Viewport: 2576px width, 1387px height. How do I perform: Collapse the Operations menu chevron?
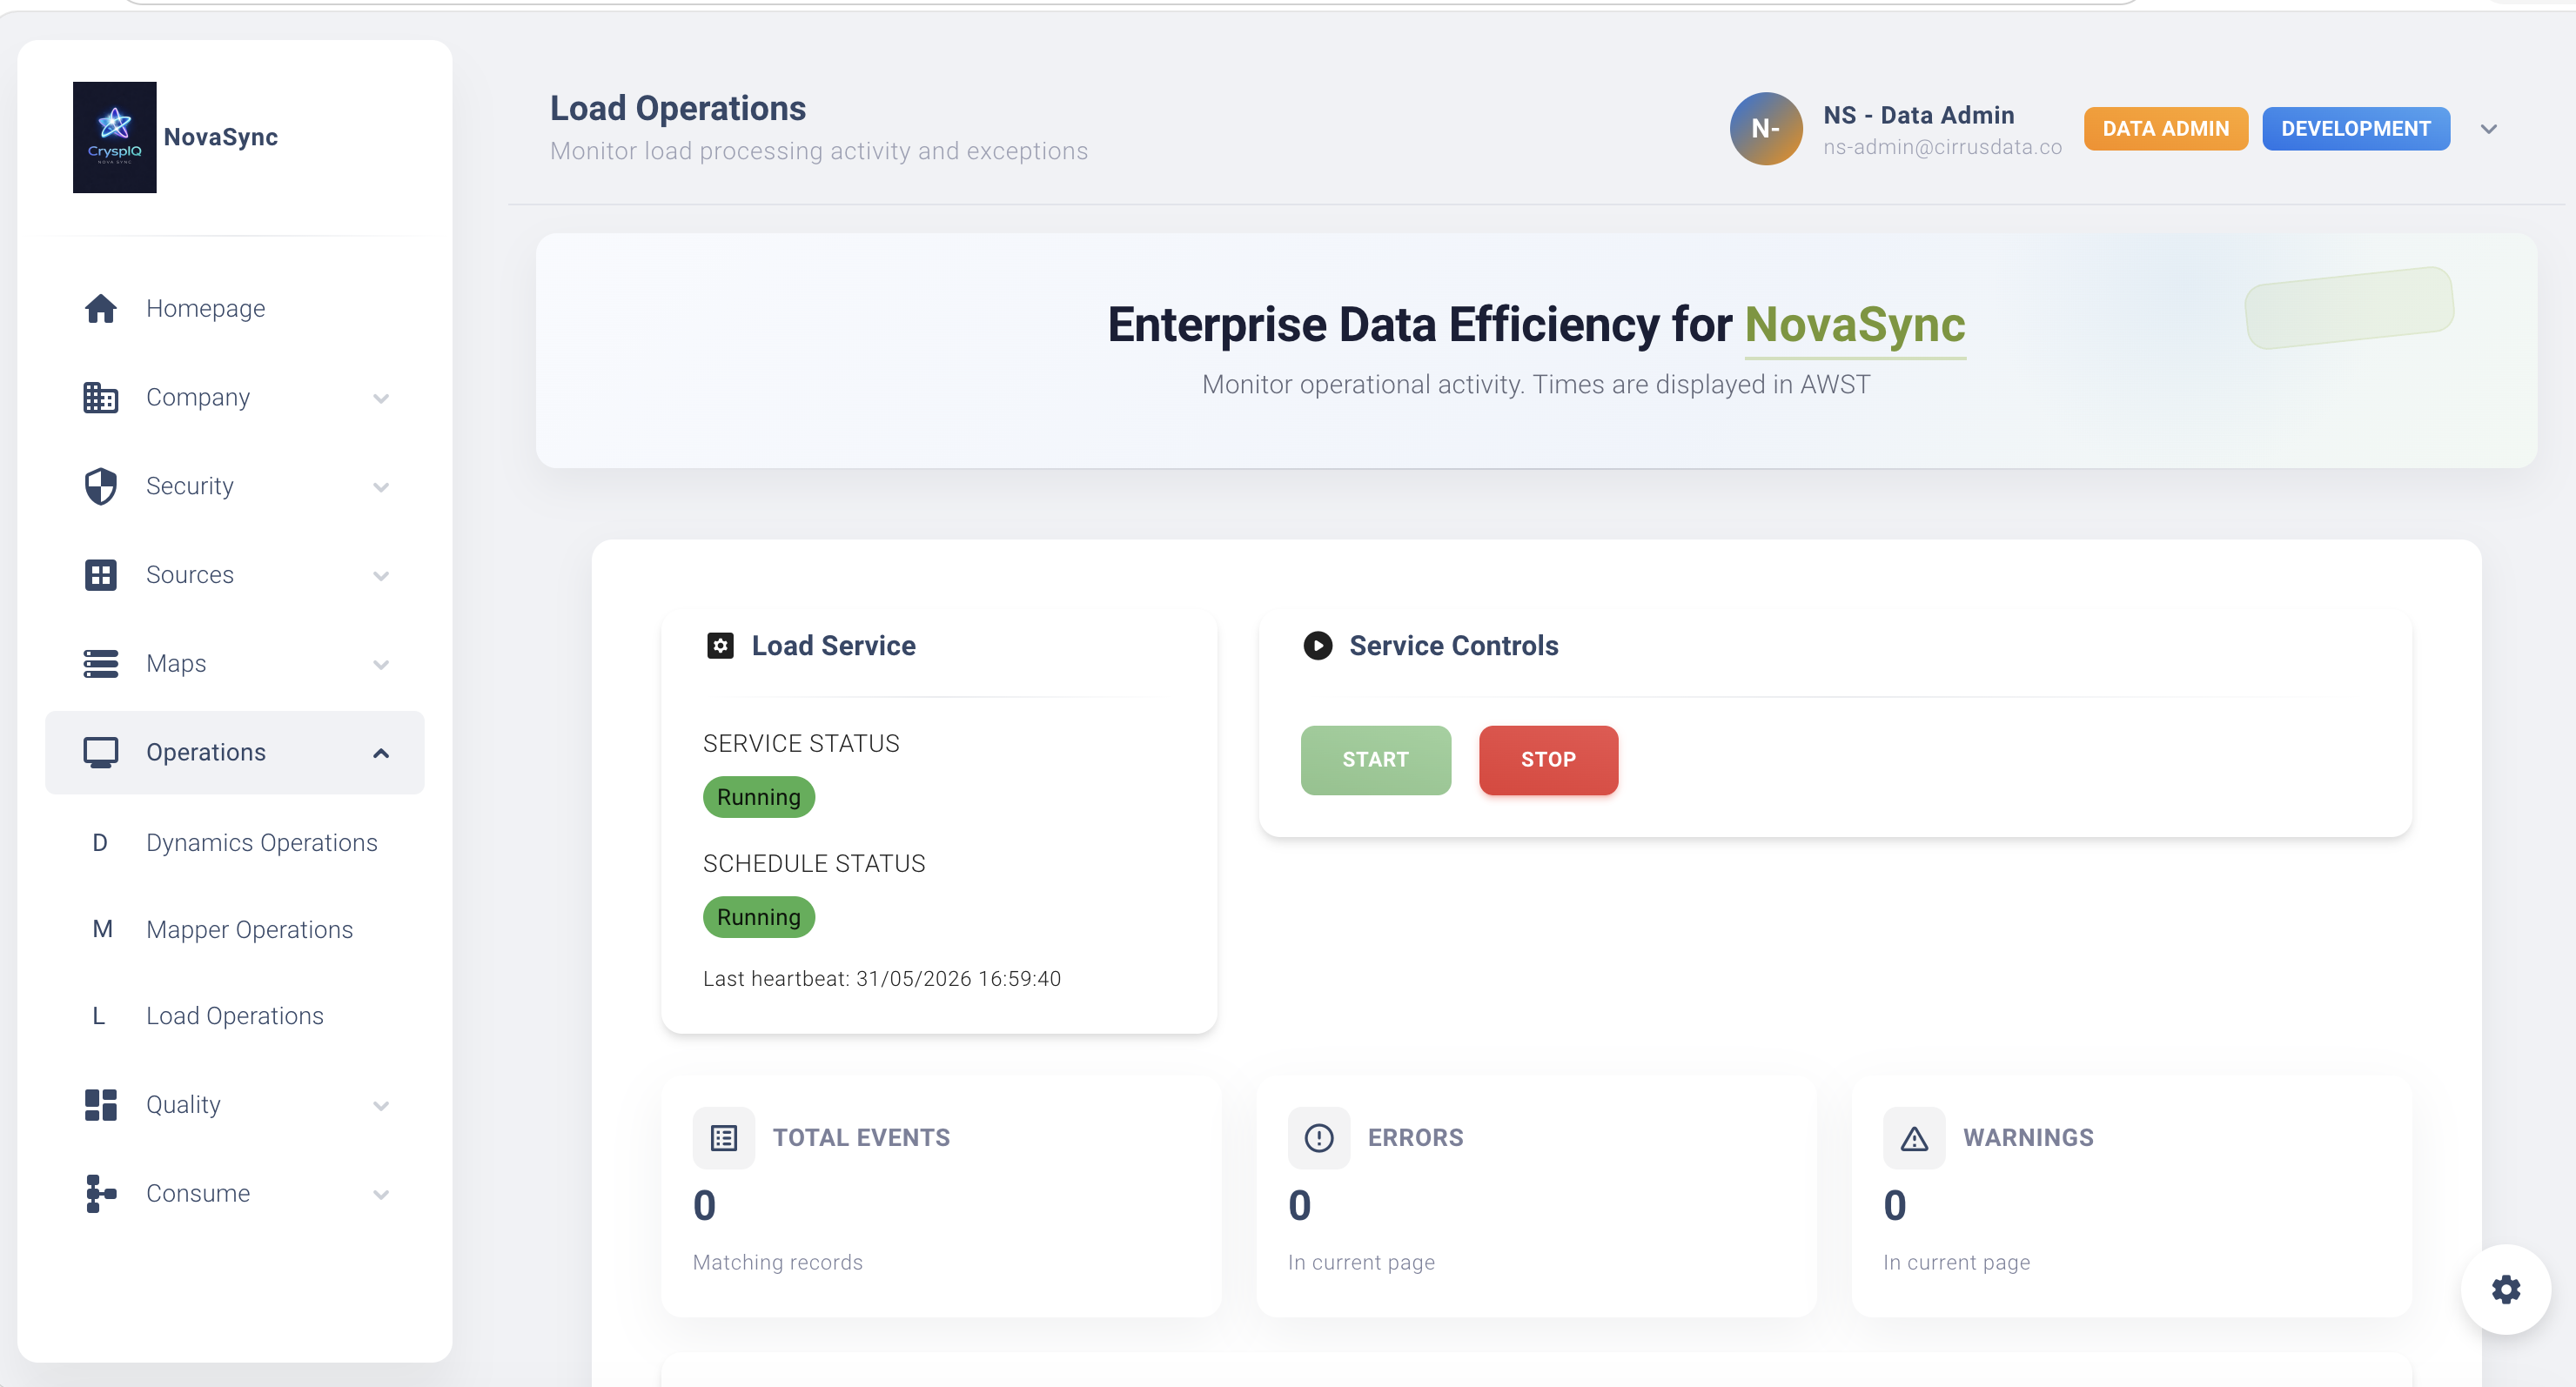(x=381, y=753)
